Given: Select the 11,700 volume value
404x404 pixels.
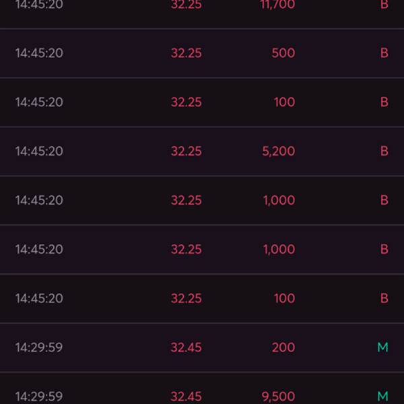Looking at the screenshot, I should tap(277, 5).
